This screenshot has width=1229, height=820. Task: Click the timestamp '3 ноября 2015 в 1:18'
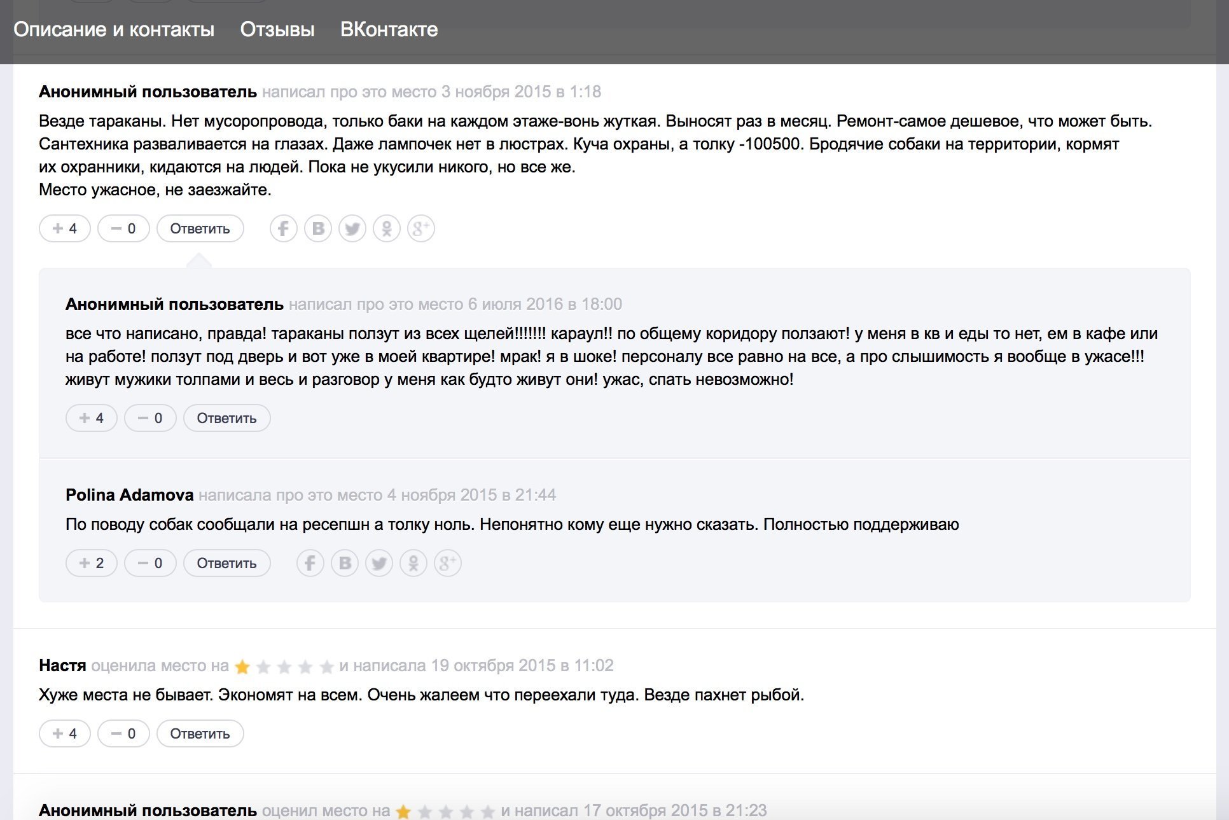[x=522, y=92]
